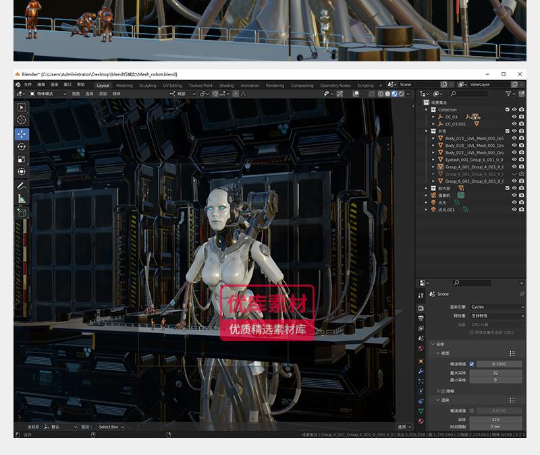
Task: Activate the Rotate tool
Action: (22, 146)
